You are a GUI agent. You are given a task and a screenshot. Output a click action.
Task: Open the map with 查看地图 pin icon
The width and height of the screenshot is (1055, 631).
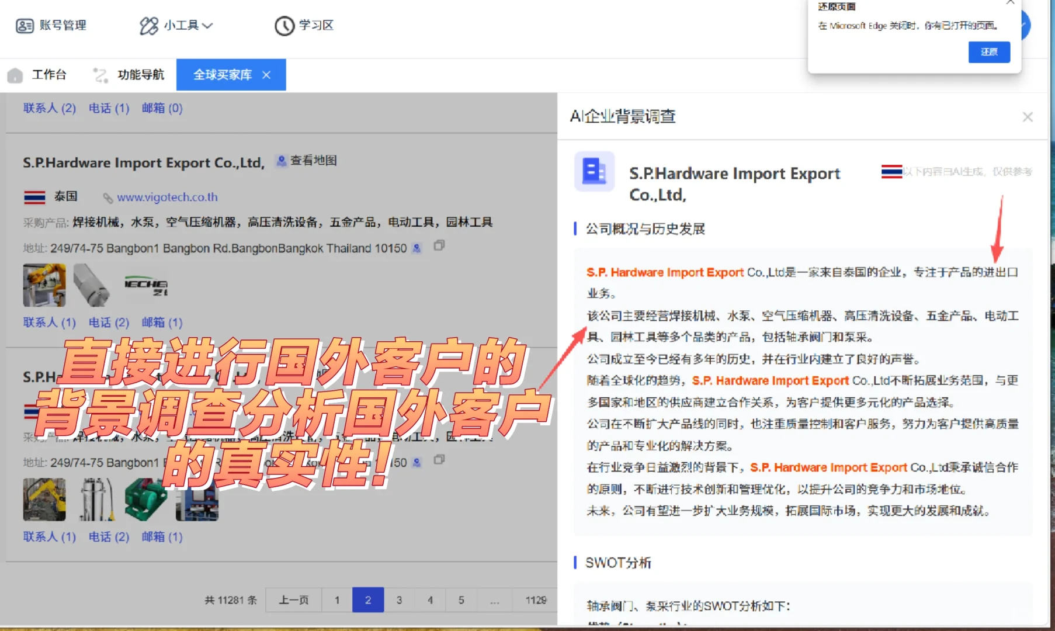click(281, 161)
